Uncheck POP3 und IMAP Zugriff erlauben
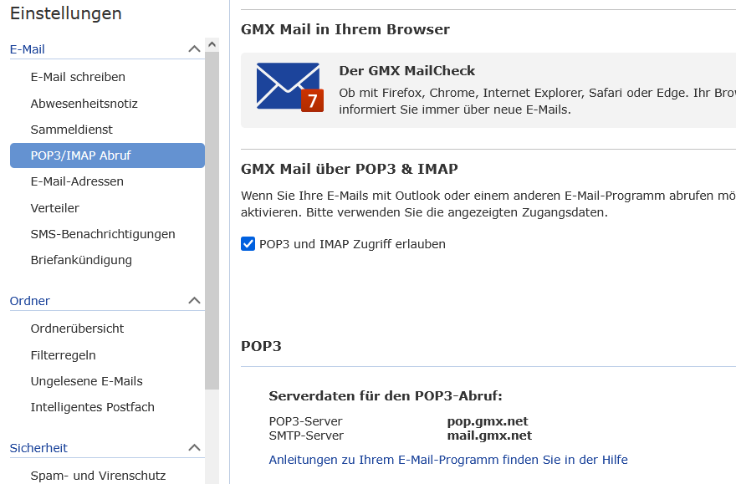736x484 pixels. point(248,244)
